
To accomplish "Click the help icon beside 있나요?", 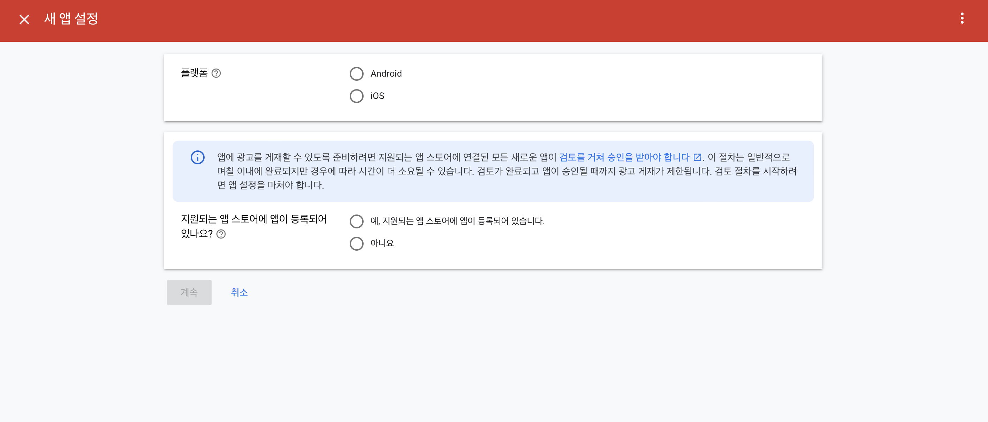I will pyautogui.click(x=221, y=234).
